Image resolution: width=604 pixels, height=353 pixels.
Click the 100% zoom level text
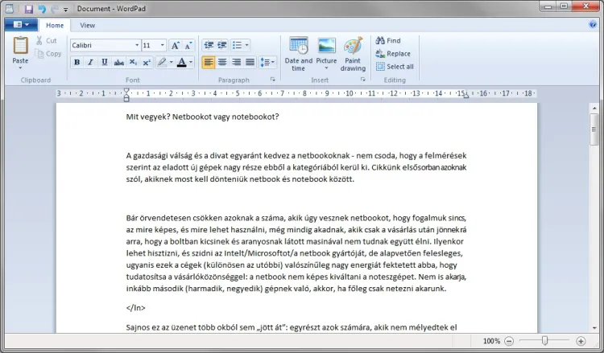491,341
